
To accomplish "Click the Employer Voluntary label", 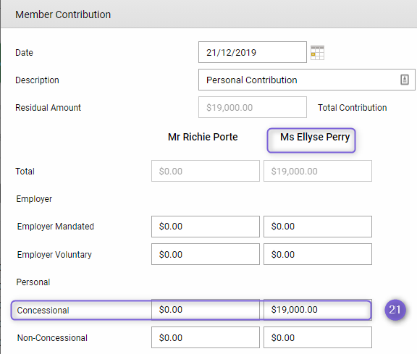I will tap(54, 255).
